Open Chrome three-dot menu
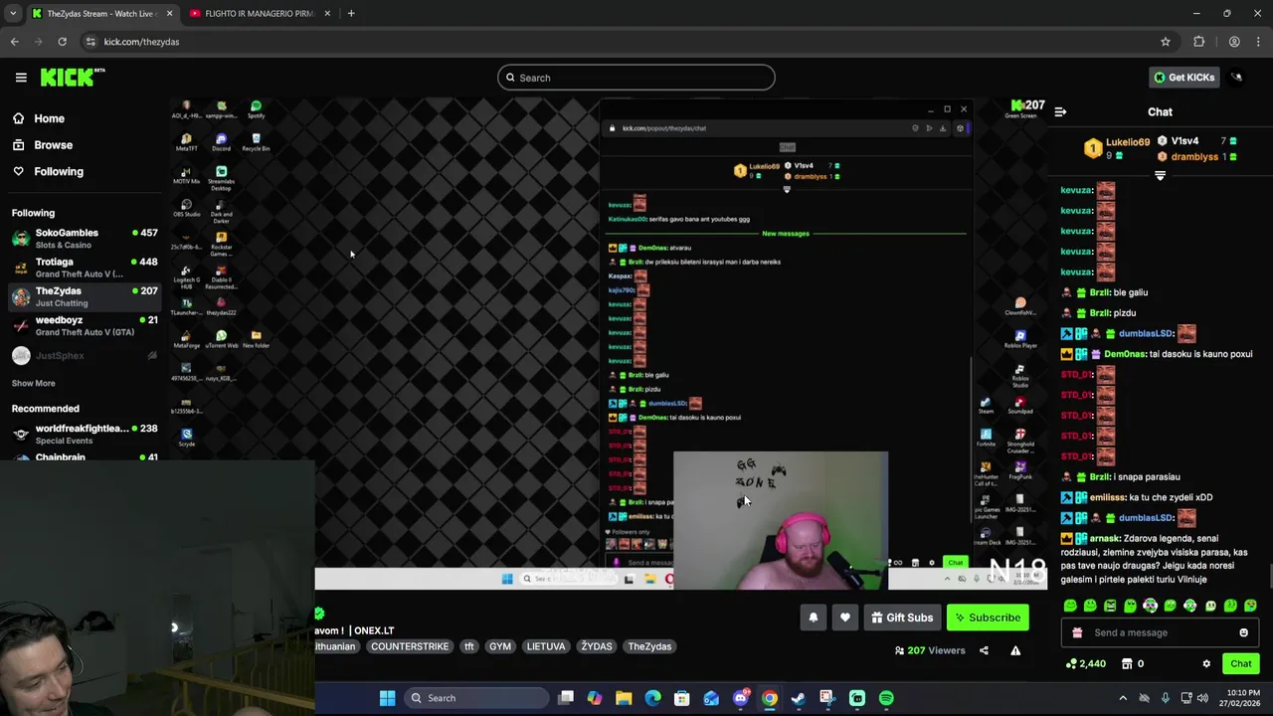Viewport: 1273px width, 716px height. 1259,42
